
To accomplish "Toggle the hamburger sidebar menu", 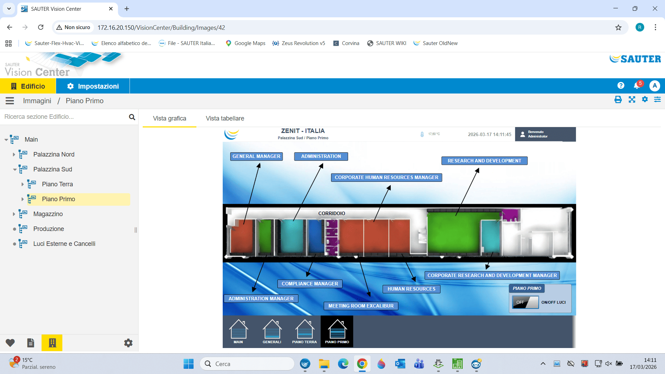I will point(10,101).
